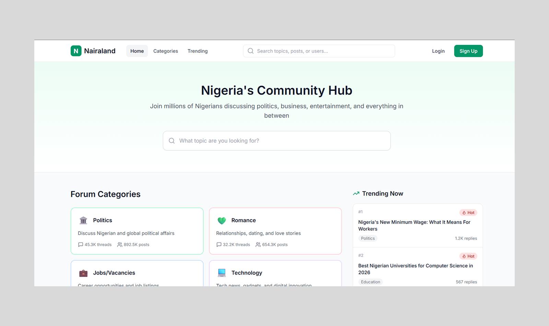Switch to the Categories nav item
The width and height of the screenshot is (549, 326).
click(x=166, y=51)
